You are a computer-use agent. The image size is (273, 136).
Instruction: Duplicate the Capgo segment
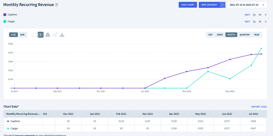point(254,22)
